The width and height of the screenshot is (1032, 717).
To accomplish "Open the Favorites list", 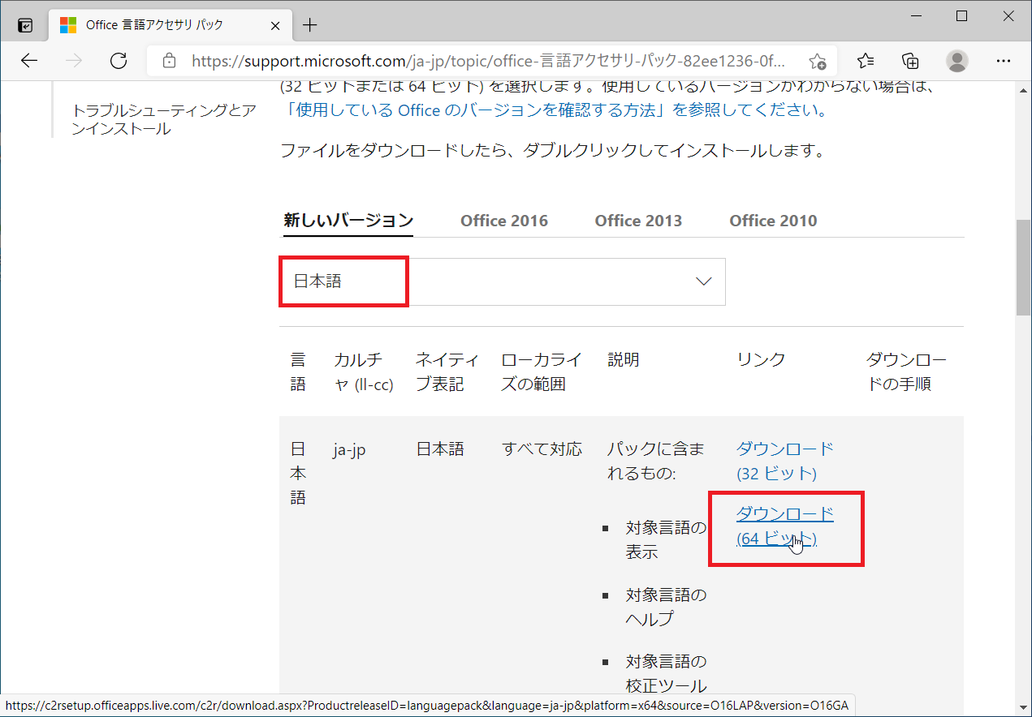I will [866, 61].
